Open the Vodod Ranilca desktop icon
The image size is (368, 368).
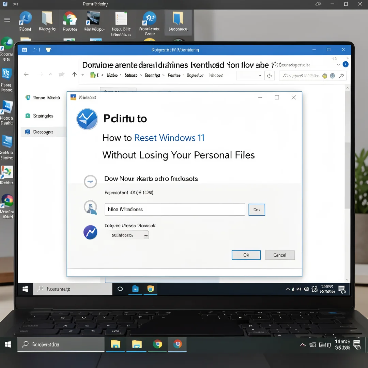[x=6, y=113]
